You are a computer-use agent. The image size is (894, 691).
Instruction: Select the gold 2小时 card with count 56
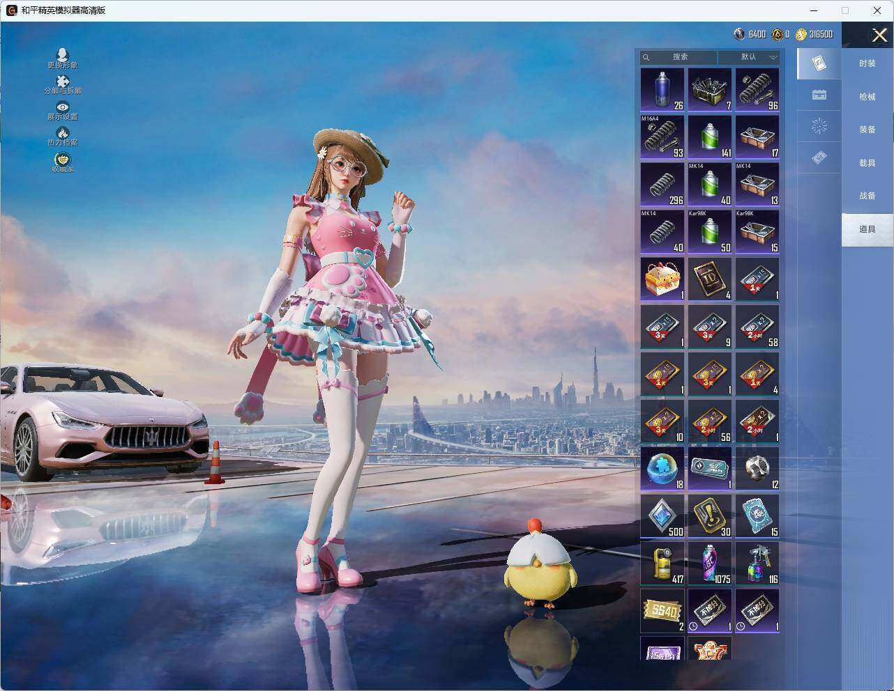[710, 421]
